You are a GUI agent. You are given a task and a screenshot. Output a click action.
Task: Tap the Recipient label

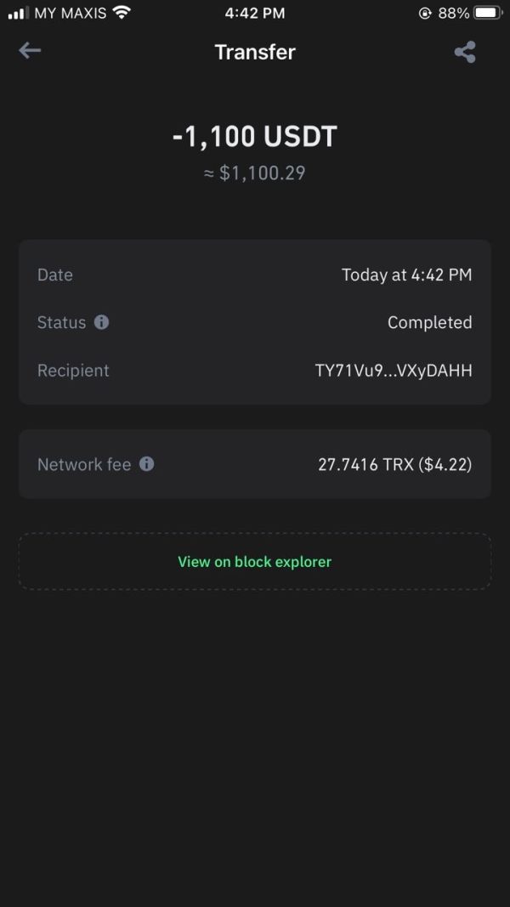(x=73, y=371)
